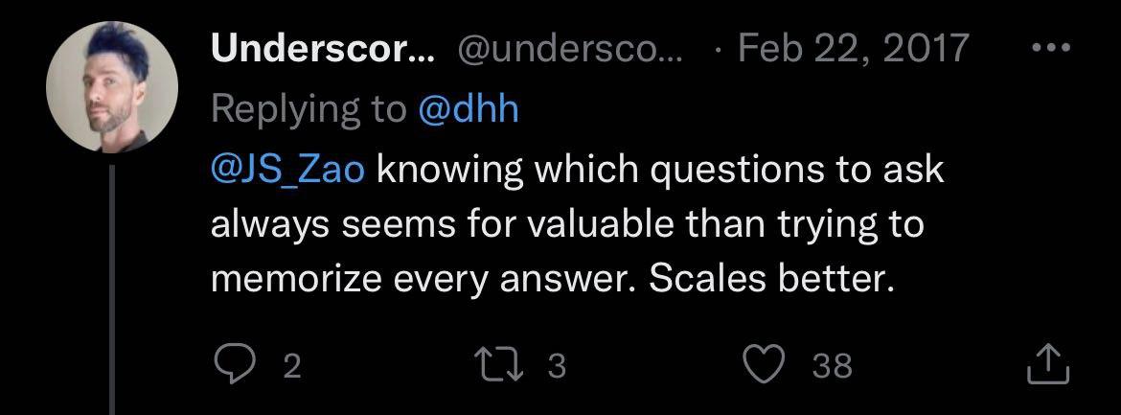This screenshot has height=415, width=1121.
Task: Click the reply speech bubble icon
Action: point(231,364)
